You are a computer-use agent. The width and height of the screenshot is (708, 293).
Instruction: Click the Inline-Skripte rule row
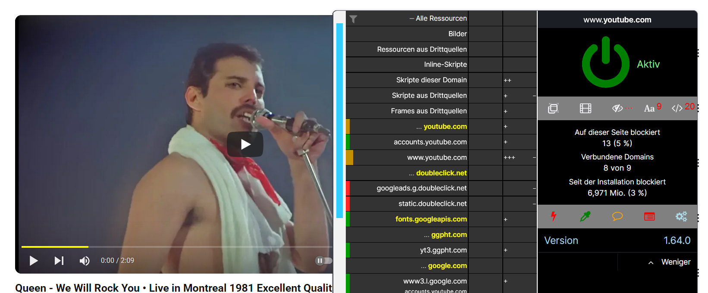[407, 65]
